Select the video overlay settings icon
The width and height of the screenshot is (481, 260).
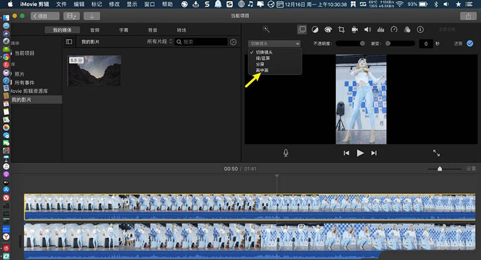[302, 29]
